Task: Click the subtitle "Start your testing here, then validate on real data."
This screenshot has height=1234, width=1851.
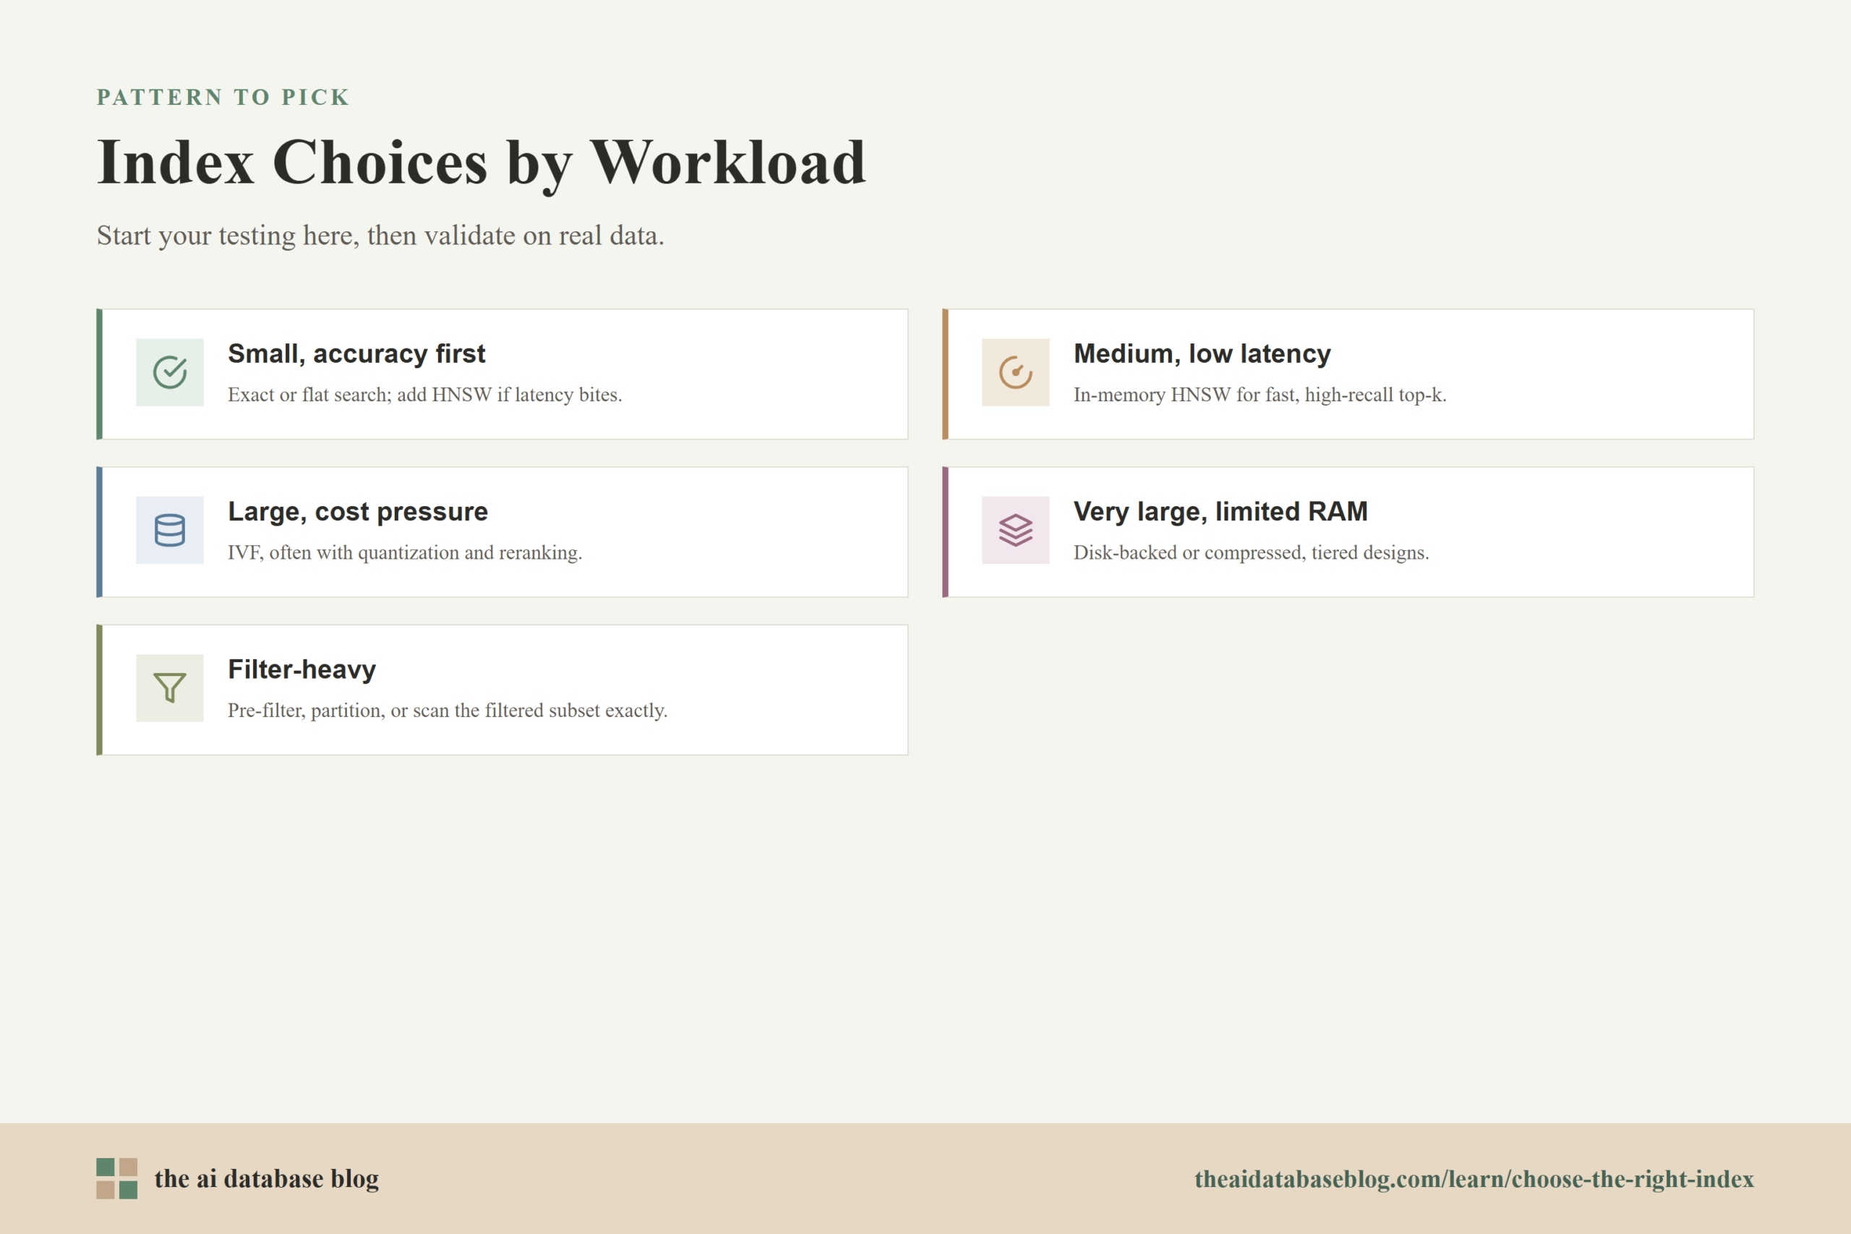Action: (x=381, y=236)
